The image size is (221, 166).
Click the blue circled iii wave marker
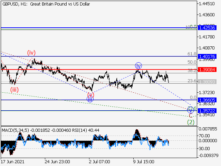click(x=90, y=99)
